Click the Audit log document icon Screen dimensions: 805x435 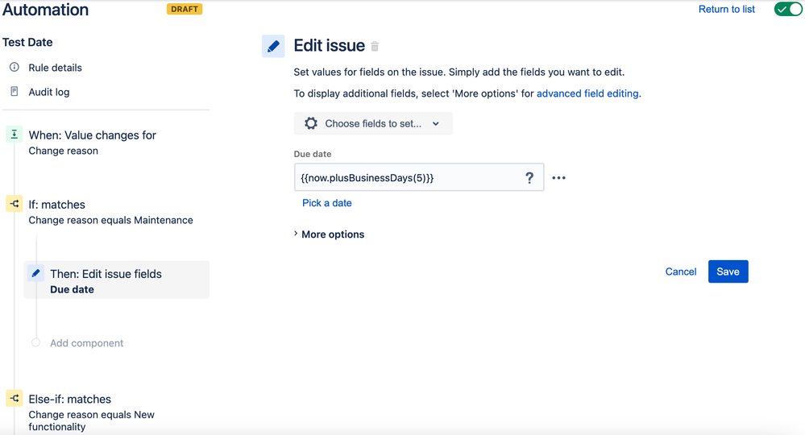[x=15, y=92]
